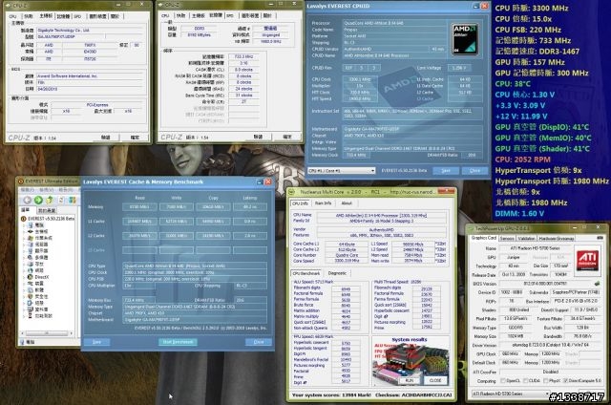Click Save in EVEREST CPUID window
The height and width of the screenshot is (405, 611).
(x=446, y=171)
